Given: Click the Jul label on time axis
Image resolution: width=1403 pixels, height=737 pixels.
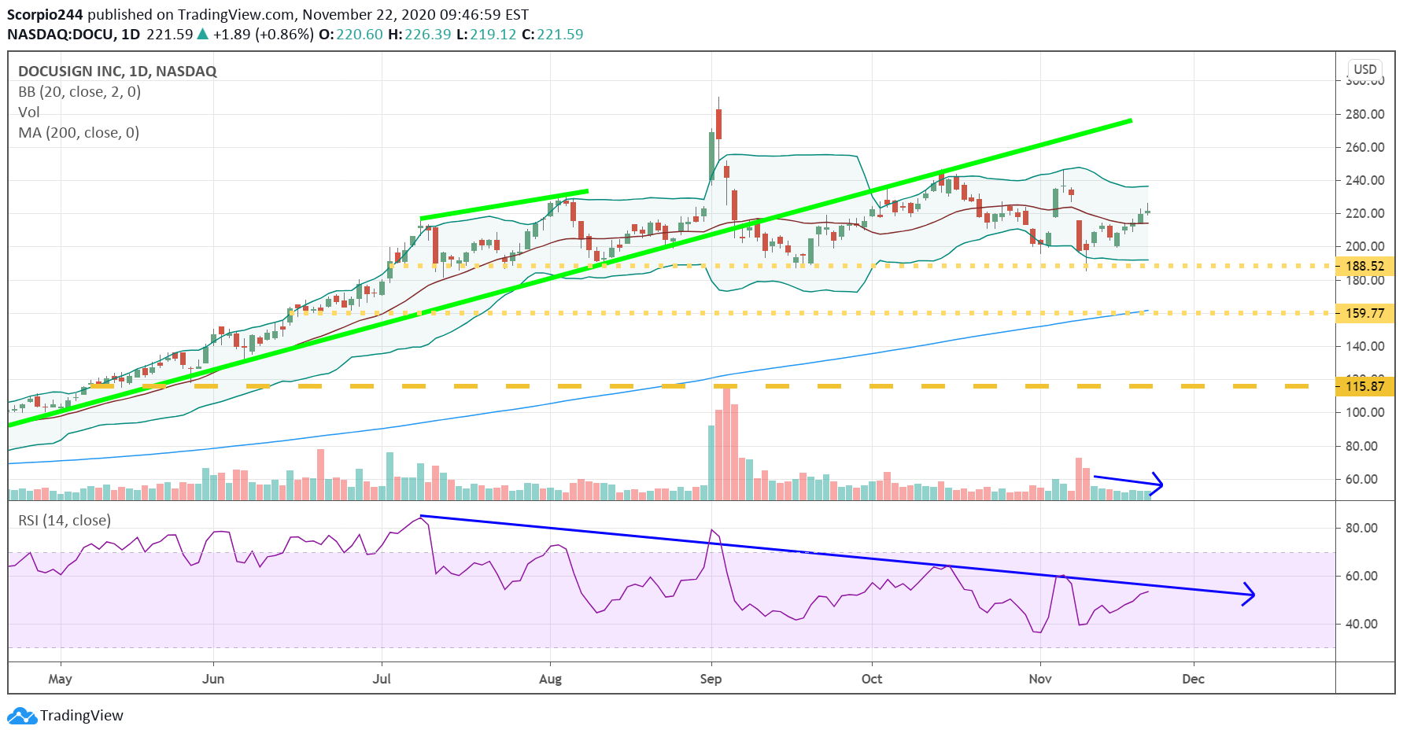Looking at the screenshot, I should coord(382,679).
